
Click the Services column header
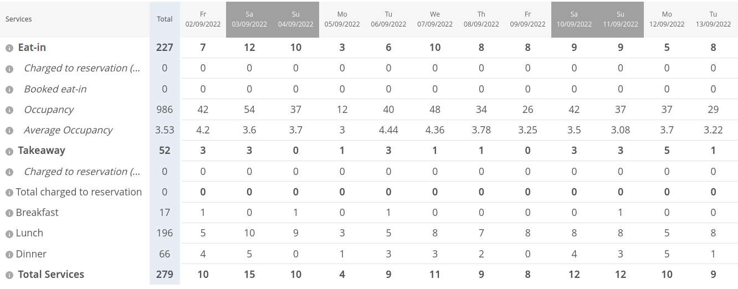pyautogui.click(x=19, y=19)
